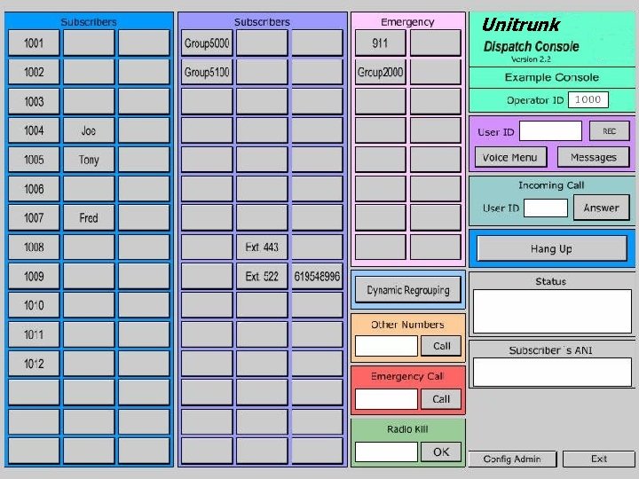Select Group5100 button
The height and width of the screenshot is (479, 639).
point(207,72)
